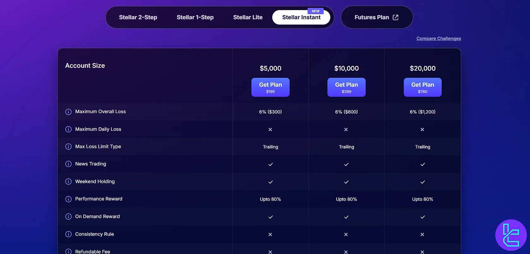Screen dimensions: 530x254
Task: Select the $5,000 account size header
Action: (x=270, y=68)
